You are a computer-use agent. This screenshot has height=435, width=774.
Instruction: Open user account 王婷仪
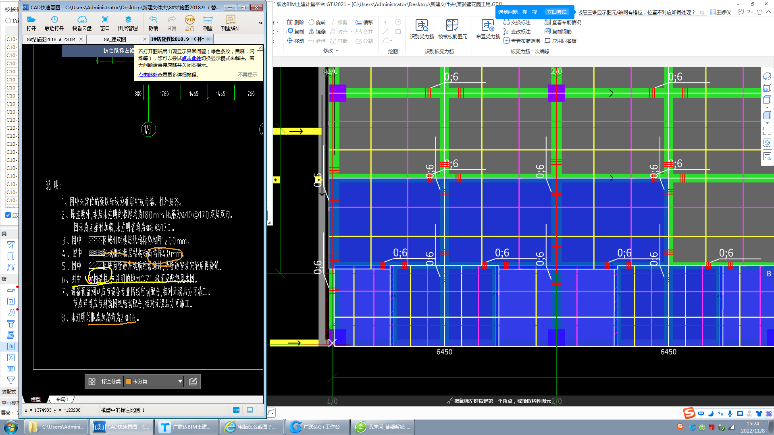point(720,12)
